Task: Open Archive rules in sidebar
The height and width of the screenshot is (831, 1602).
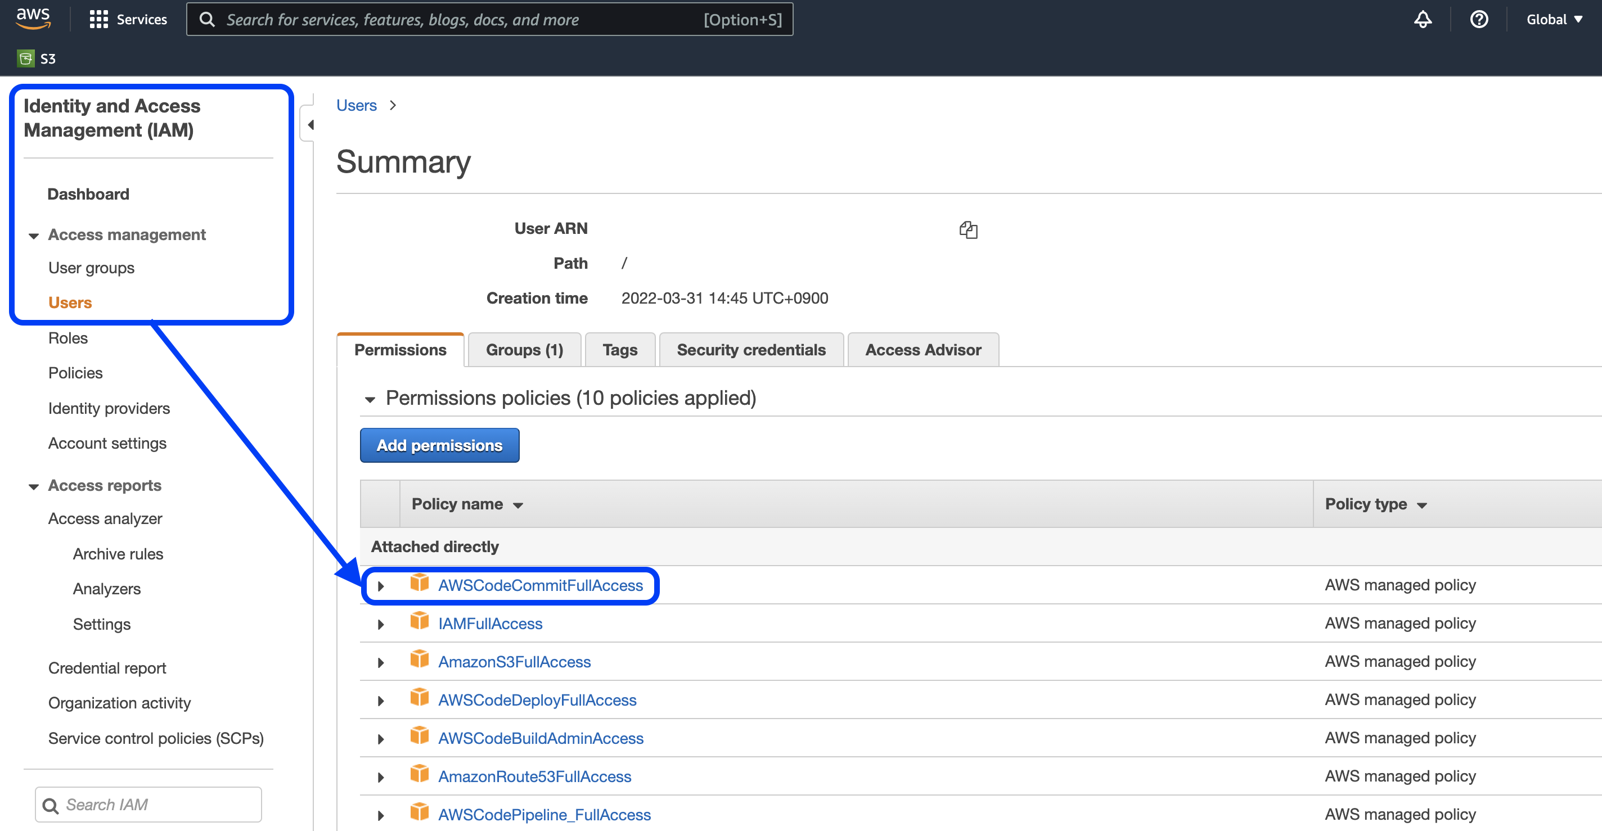Action: (x=118, y=554)
